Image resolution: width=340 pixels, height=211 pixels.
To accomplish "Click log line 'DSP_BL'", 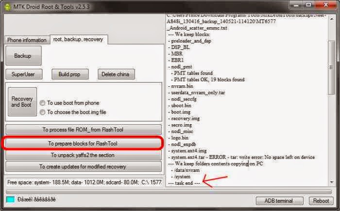I will (179, 47).
